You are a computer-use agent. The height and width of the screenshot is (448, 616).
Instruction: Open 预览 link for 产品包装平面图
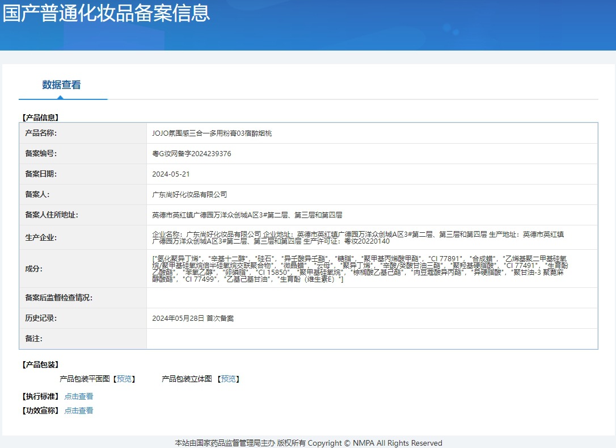[125, 379]
